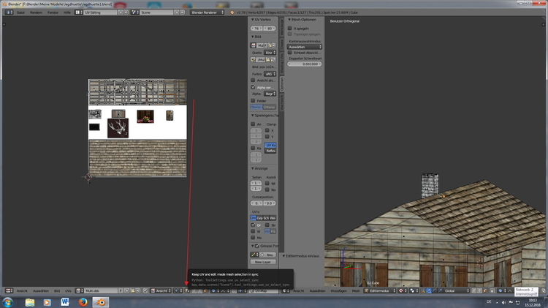
Task: Open Firefox from the Windows taskbar
Action: [x=83, y=302]
